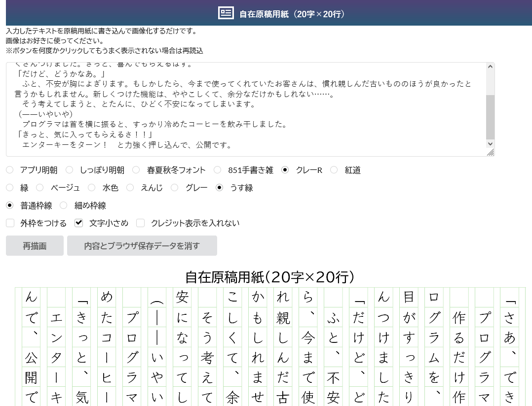Select ベージュ grid color option

40,188
